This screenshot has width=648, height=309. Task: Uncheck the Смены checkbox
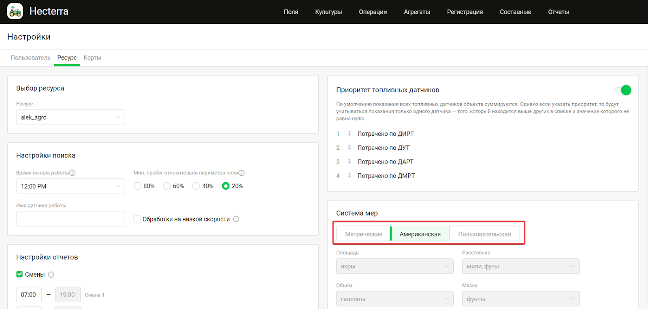[19, 274]
